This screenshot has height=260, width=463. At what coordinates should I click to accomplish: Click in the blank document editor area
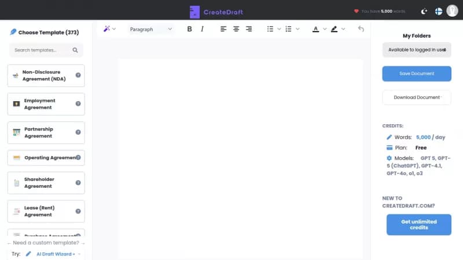(240, 159)
